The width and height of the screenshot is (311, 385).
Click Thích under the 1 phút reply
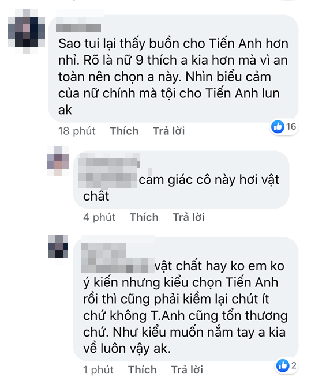(143, 370)
